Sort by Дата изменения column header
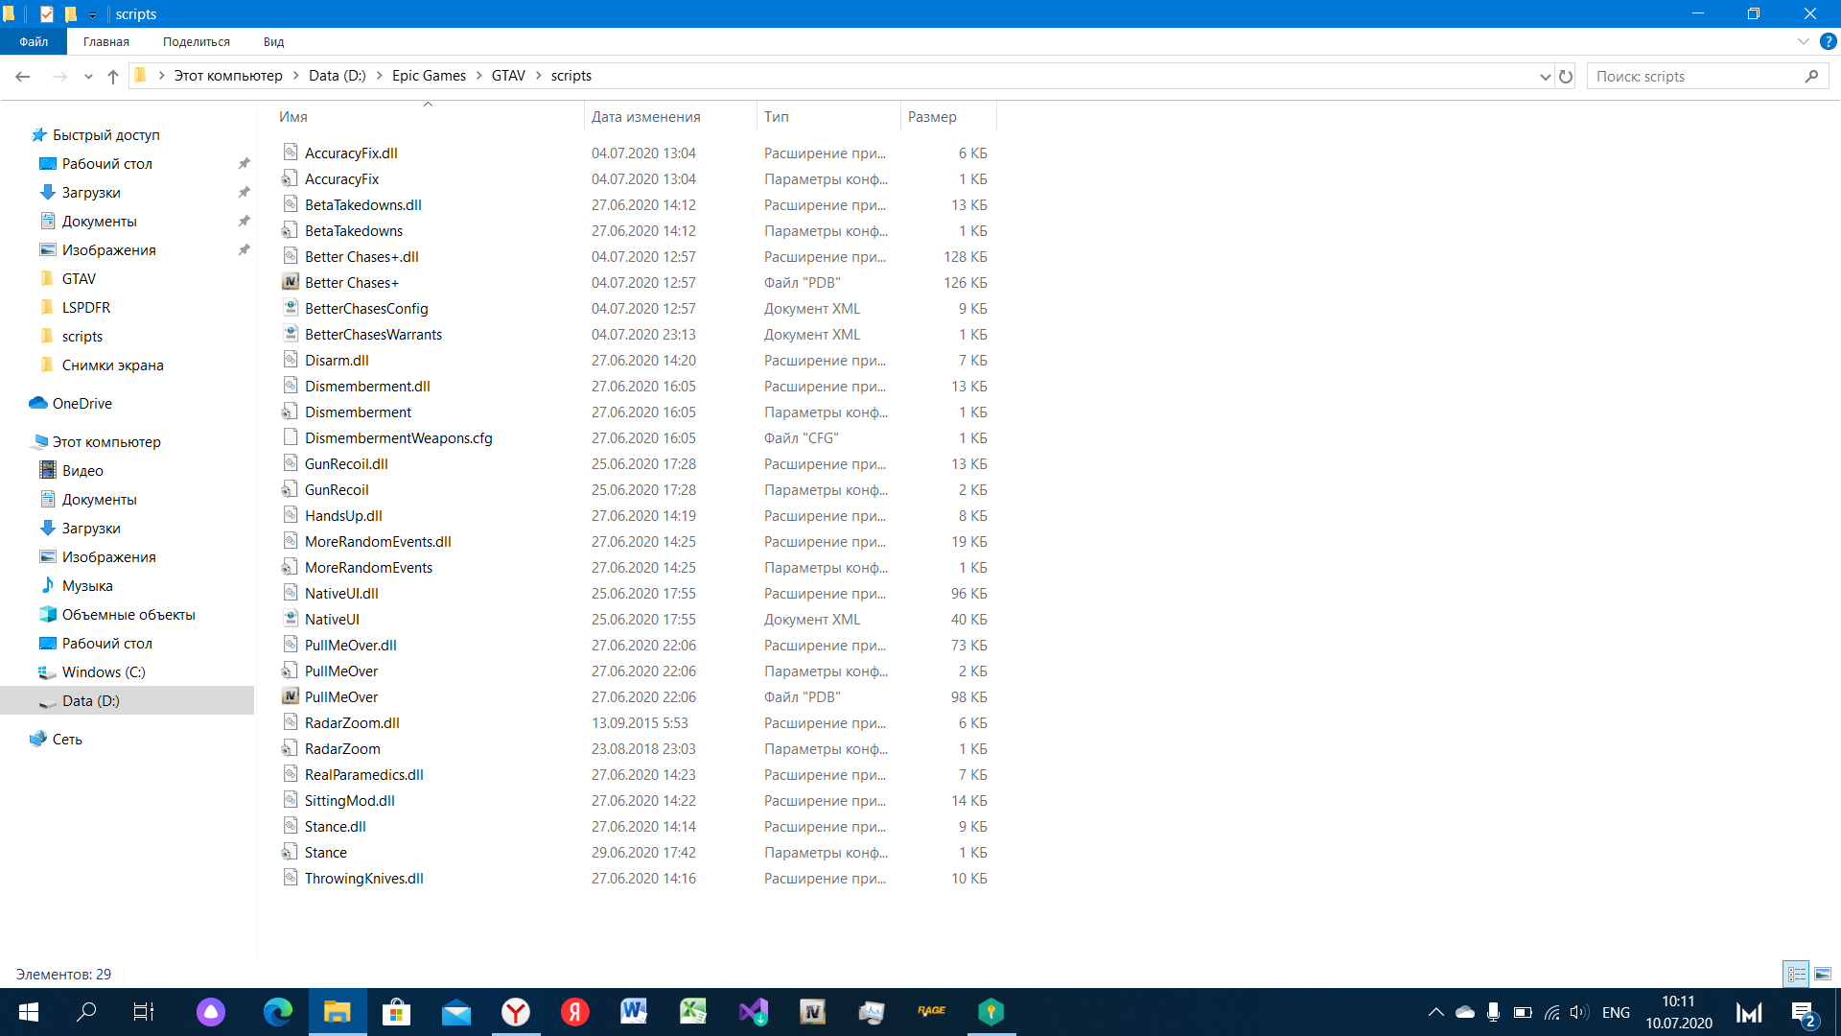1841x1036 pixels. tap(645, 116)
